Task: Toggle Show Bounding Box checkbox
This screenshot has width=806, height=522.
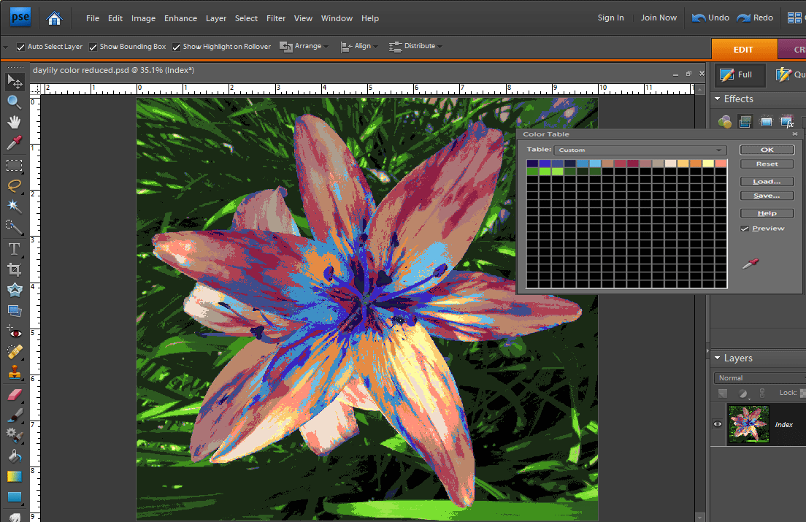Action: point(93,47)
